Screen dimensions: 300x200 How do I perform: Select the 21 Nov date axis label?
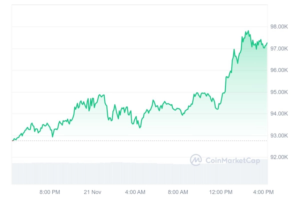[92, 192]
